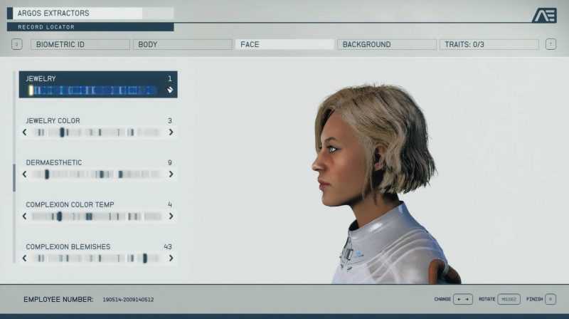
Task: Click the Complexion Blemishes slider
Action: [97, 258]
